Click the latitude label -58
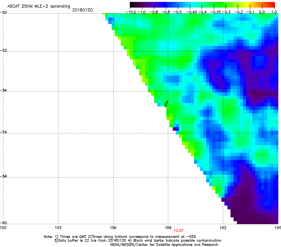The height and width of the screenshot is (247, 281). (x=3, y=176)
